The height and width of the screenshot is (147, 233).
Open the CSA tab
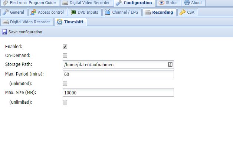[187, 12]
